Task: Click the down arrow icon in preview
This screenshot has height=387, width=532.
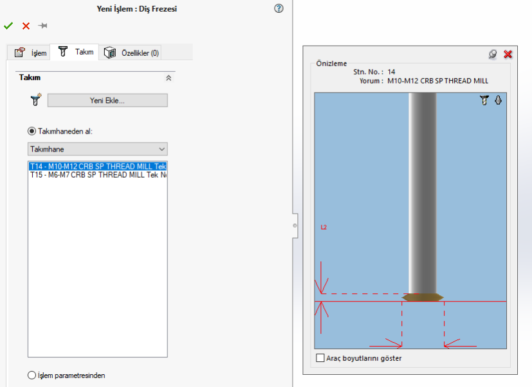Action: (498, 101)
